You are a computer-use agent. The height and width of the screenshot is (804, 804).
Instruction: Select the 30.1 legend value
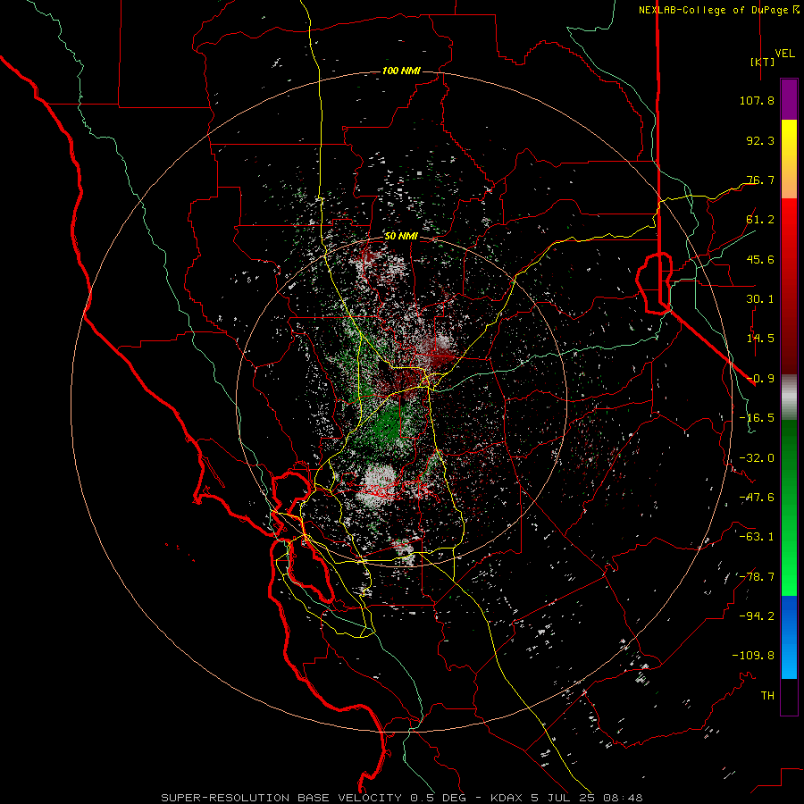coord(760,299)
